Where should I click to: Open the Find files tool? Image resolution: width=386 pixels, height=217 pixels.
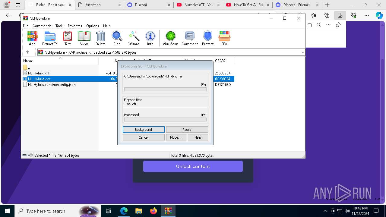point(117,39)
